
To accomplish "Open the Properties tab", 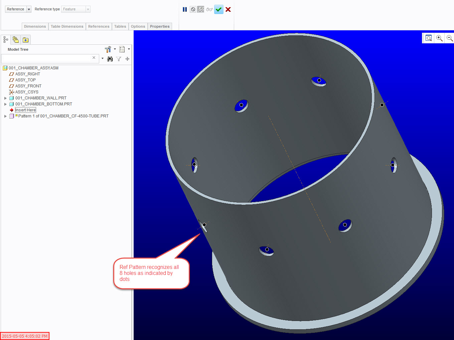I will click(x=160, y=26).
